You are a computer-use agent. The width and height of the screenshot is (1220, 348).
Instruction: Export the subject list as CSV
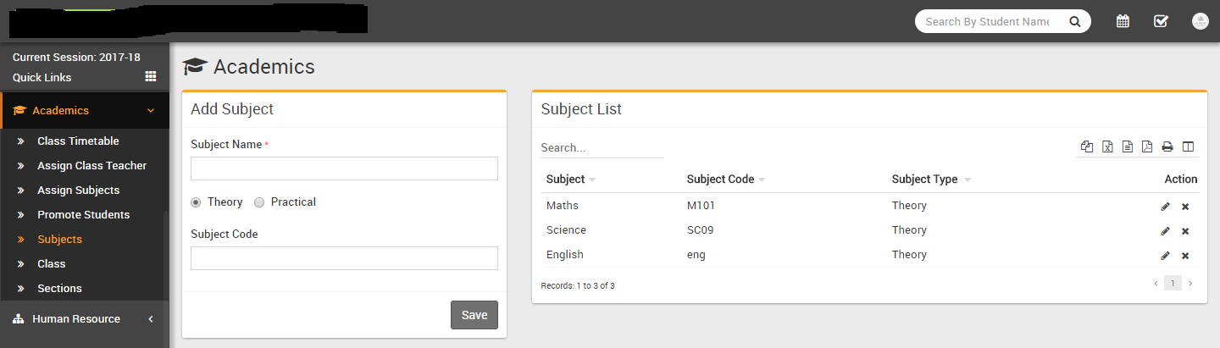tap(1128, 146)
